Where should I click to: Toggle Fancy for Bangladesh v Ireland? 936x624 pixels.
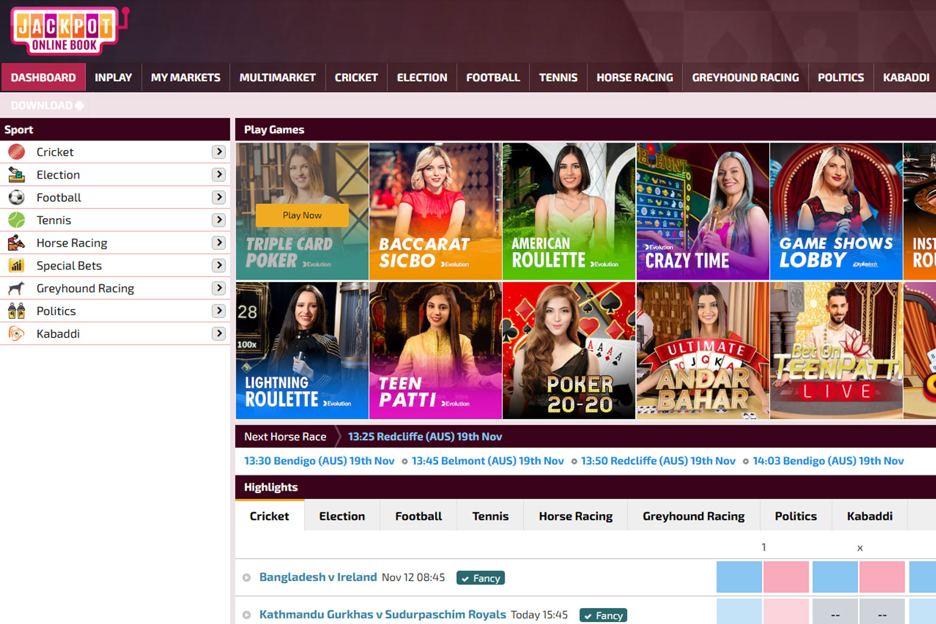[x=480, y=578]
